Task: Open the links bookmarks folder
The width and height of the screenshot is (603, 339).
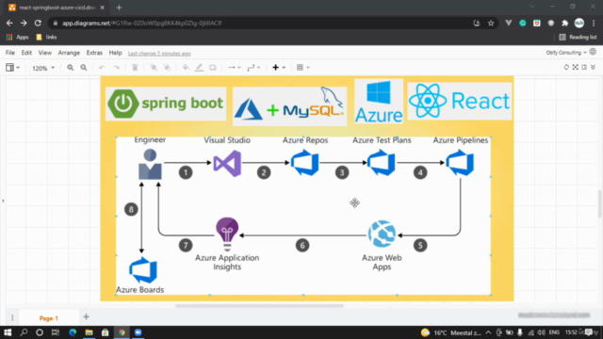Action: click(46, 38)
